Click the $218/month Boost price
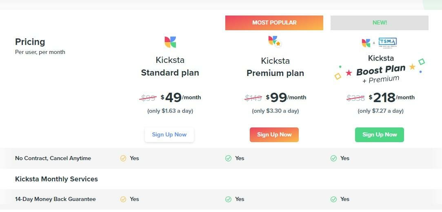This screenshot has height=212, width=442. click(391, 98)
